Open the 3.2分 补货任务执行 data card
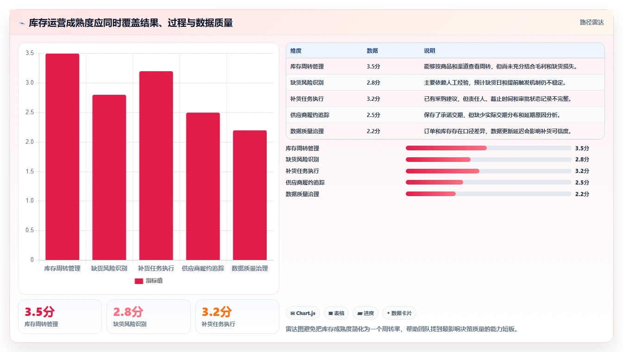Image resolution: width=623 pixels, height=352 pixels. coord(237,316)
